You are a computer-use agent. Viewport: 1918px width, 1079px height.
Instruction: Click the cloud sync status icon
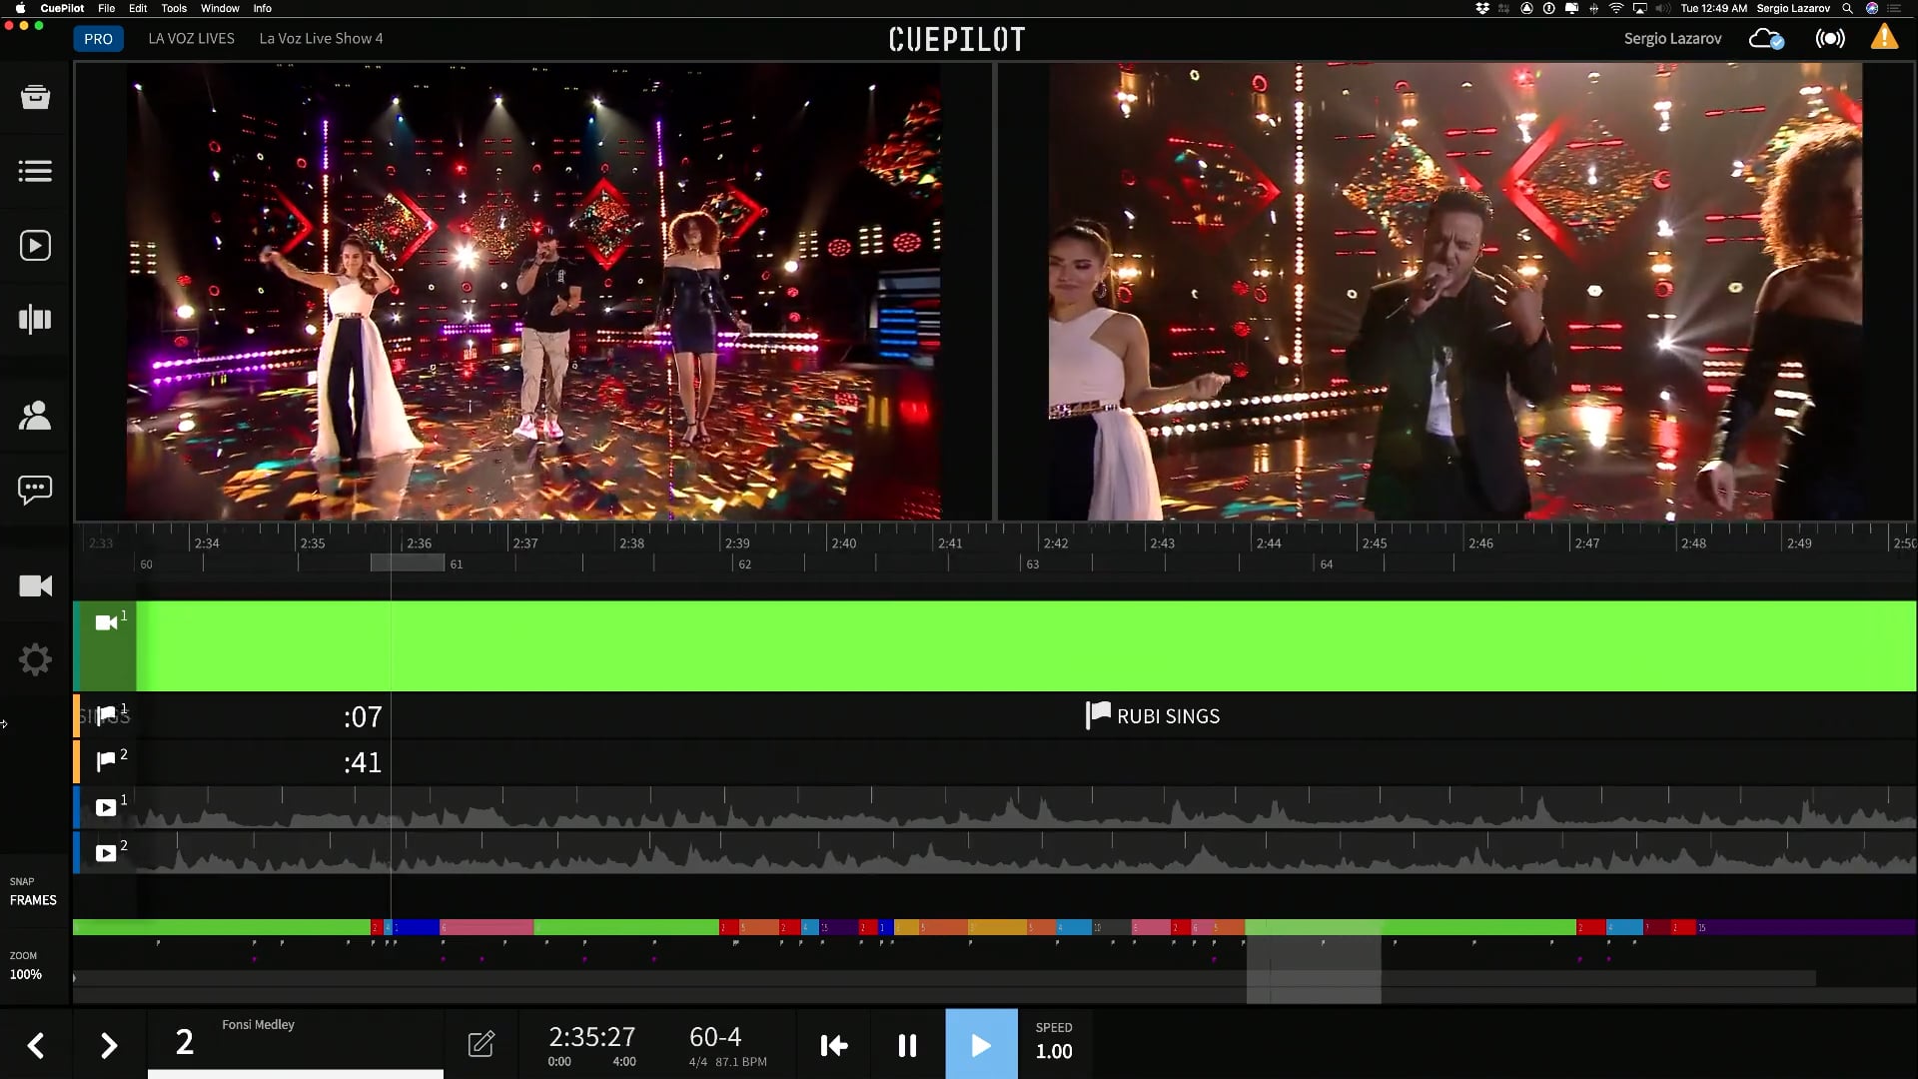pos(1766,39)
